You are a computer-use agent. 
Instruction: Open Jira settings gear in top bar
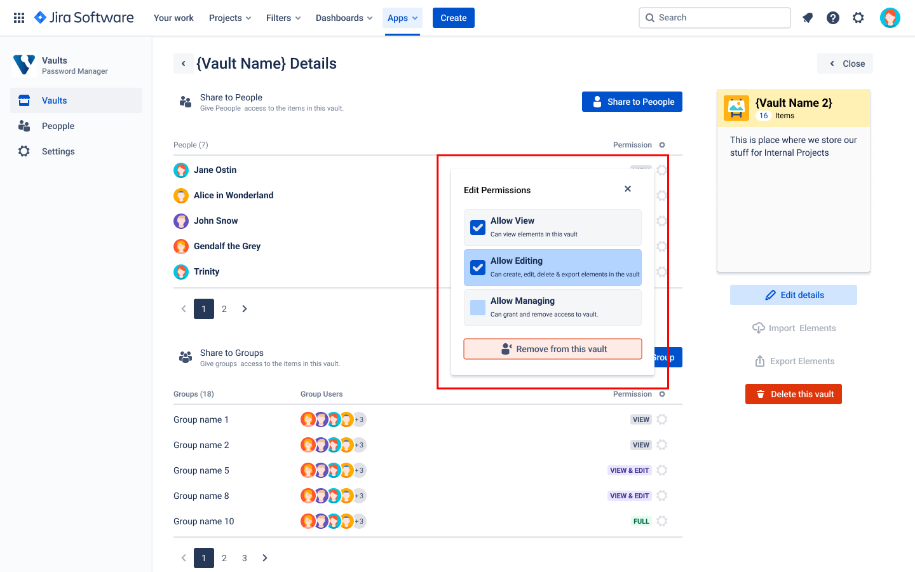858,18
